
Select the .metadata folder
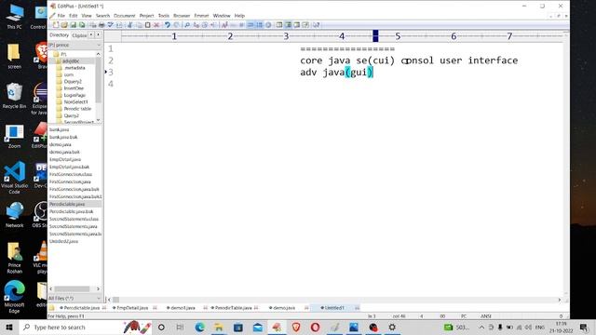coord(74,68)
